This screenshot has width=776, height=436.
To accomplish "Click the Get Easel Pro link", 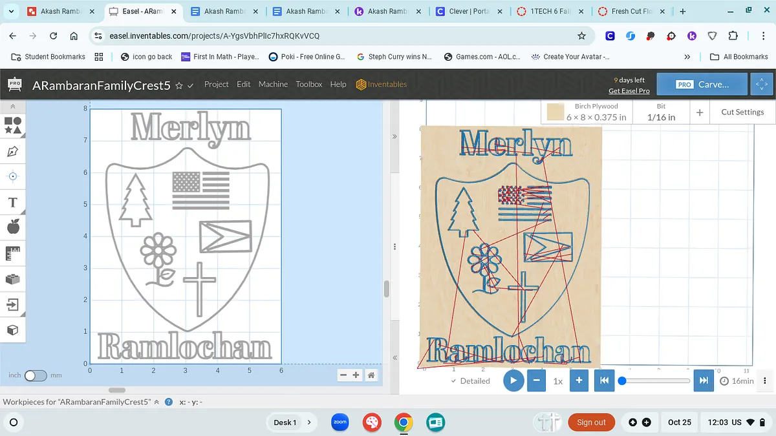I will click(x=629, y=90).
